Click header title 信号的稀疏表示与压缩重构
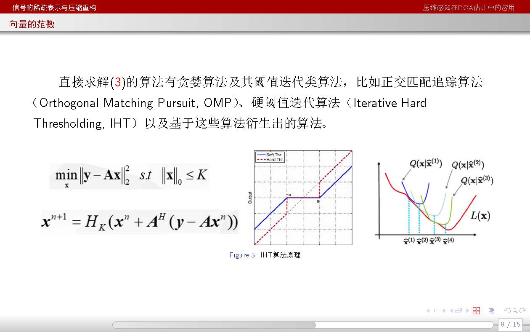 54,7
